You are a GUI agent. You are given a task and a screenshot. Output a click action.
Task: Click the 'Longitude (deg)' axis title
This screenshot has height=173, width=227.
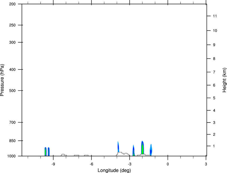pyautogui.click(x=114, y=170)
